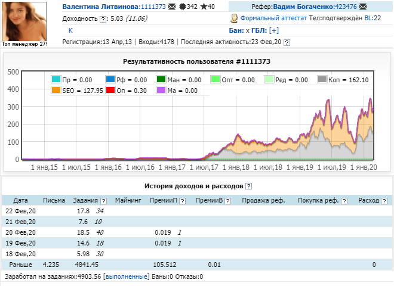The image size is (394, 286).
Task: Click the Раньше row label
Action: (21, 265)
